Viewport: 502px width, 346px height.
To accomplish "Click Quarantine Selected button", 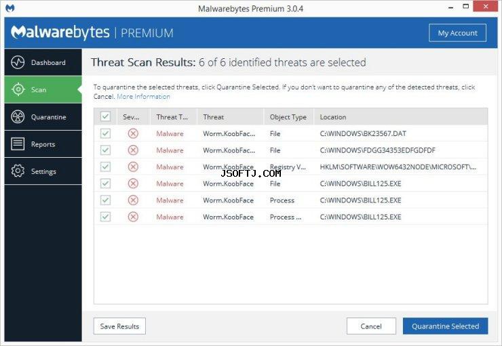I will click(x=445, y=326).
